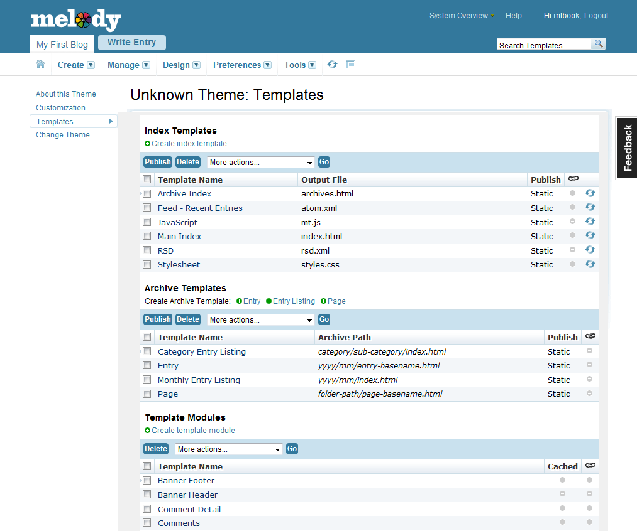Click the Go button in Index Templates toolbar
The image size is (637, 531).
click(x=324, y=162)
